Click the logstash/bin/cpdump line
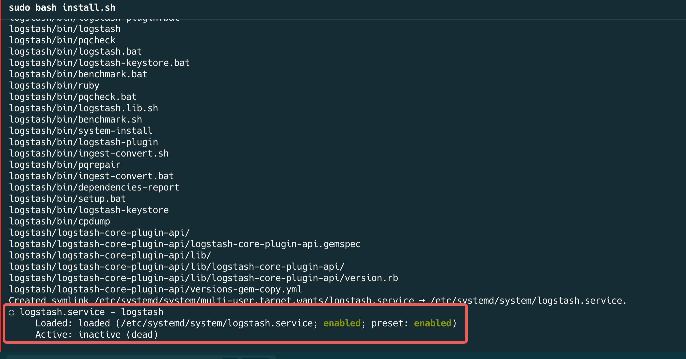This screenshot has width=686, height=359. point(59,221)
